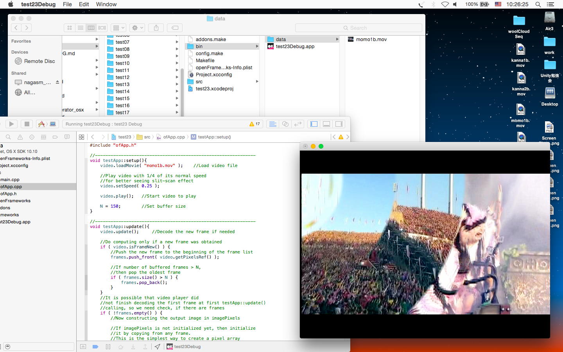The image size is (563, 352).
Task: Toggle breakpoints activation in debug bar
Action: point(95,347)
